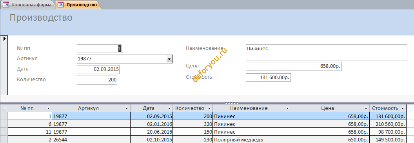Click the date cell 02.01.2016

click(152, 124)
